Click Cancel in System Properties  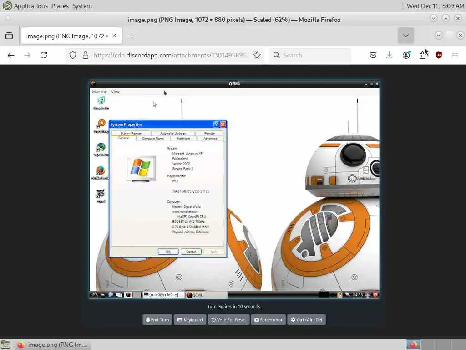tap(191, 252)
